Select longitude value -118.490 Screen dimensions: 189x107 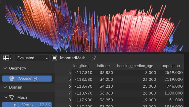83,86
